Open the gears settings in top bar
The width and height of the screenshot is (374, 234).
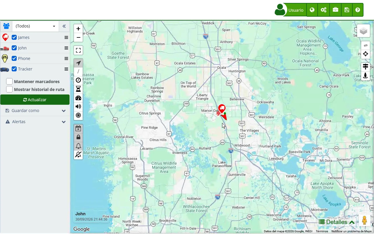[323, 10]
